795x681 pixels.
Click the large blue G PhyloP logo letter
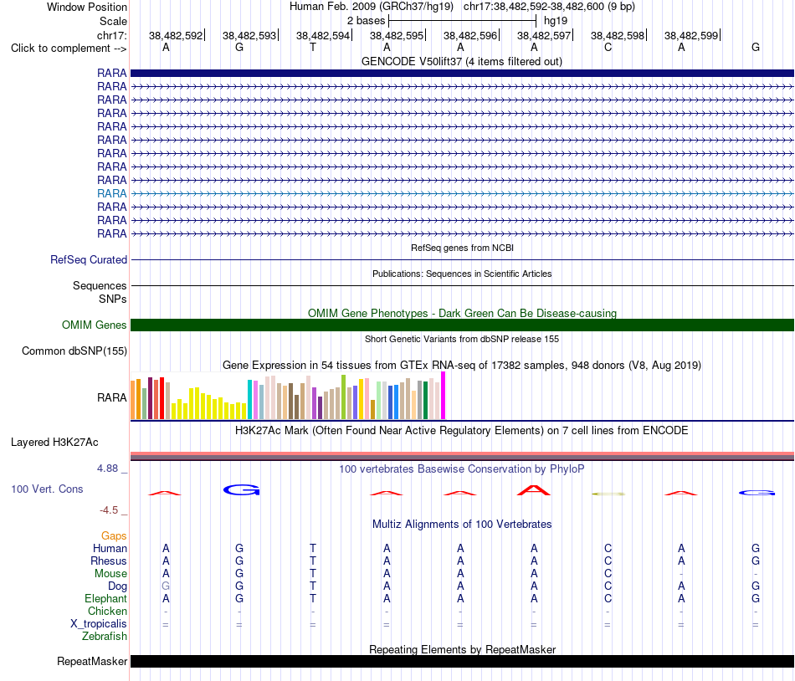click(241, 489)
